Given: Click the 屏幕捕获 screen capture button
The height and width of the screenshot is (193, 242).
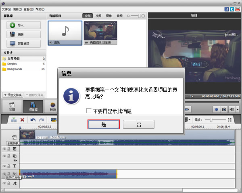Looking at the screenshot, I should point(24,44).
